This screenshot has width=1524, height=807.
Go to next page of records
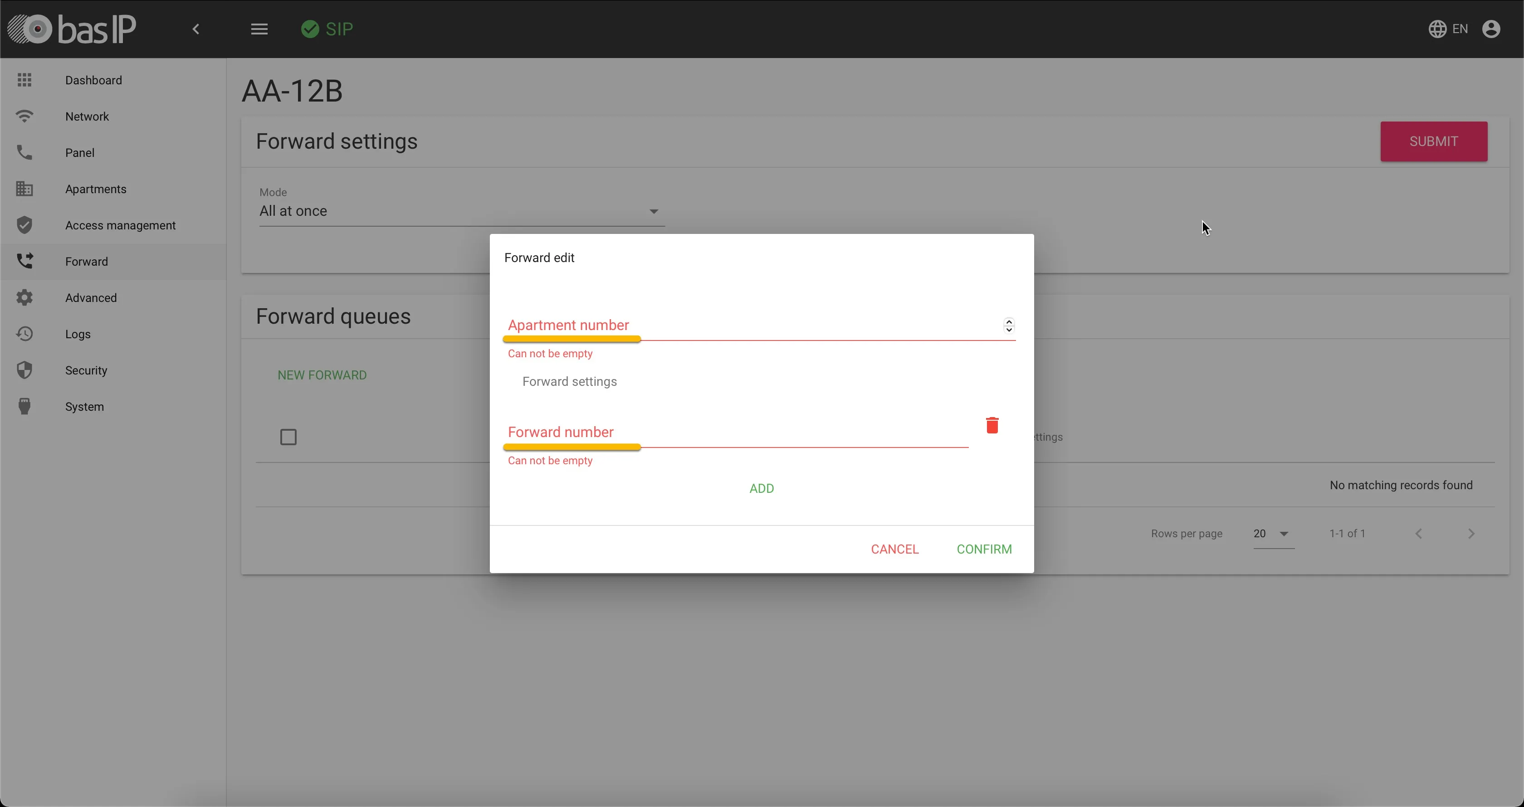(x=1471, y=534)
